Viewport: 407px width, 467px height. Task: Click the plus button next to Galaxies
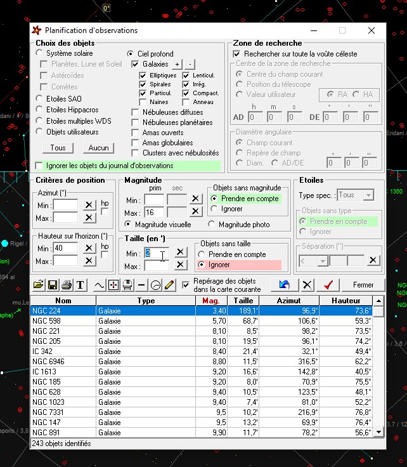pos(177,64)
